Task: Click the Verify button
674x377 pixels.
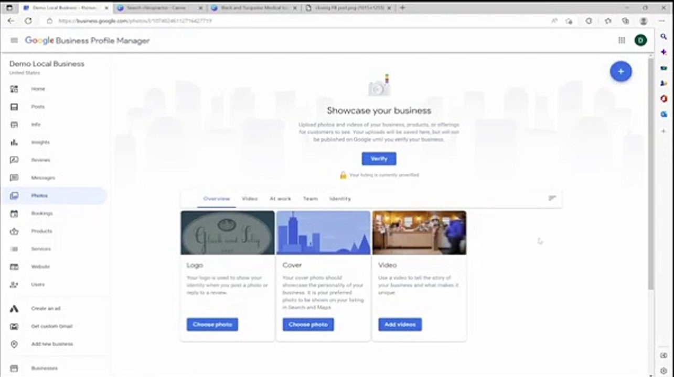Action: tap(379, 159)
